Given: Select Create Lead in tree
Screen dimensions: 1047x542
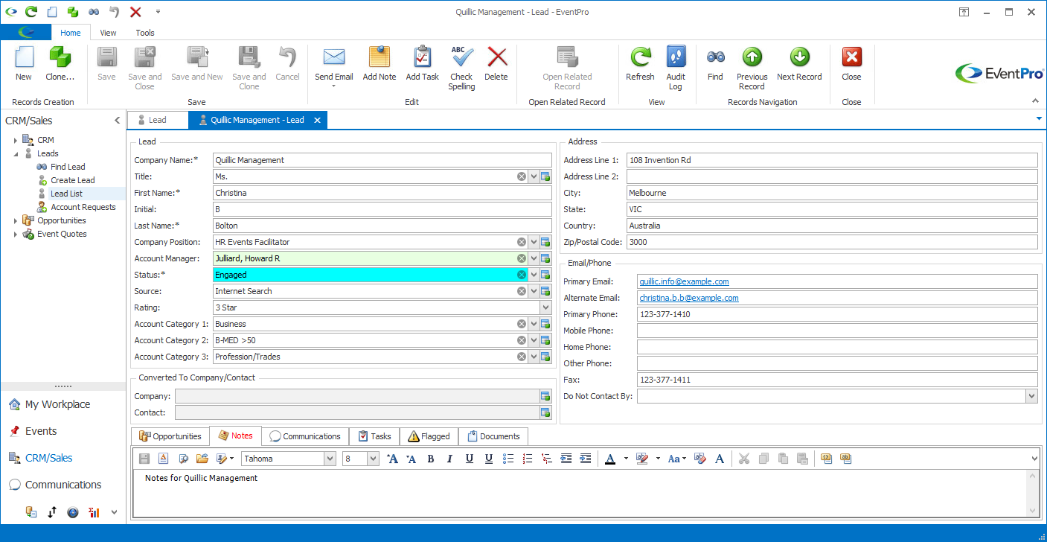Looking at the screenshot, I should point(72,180).
